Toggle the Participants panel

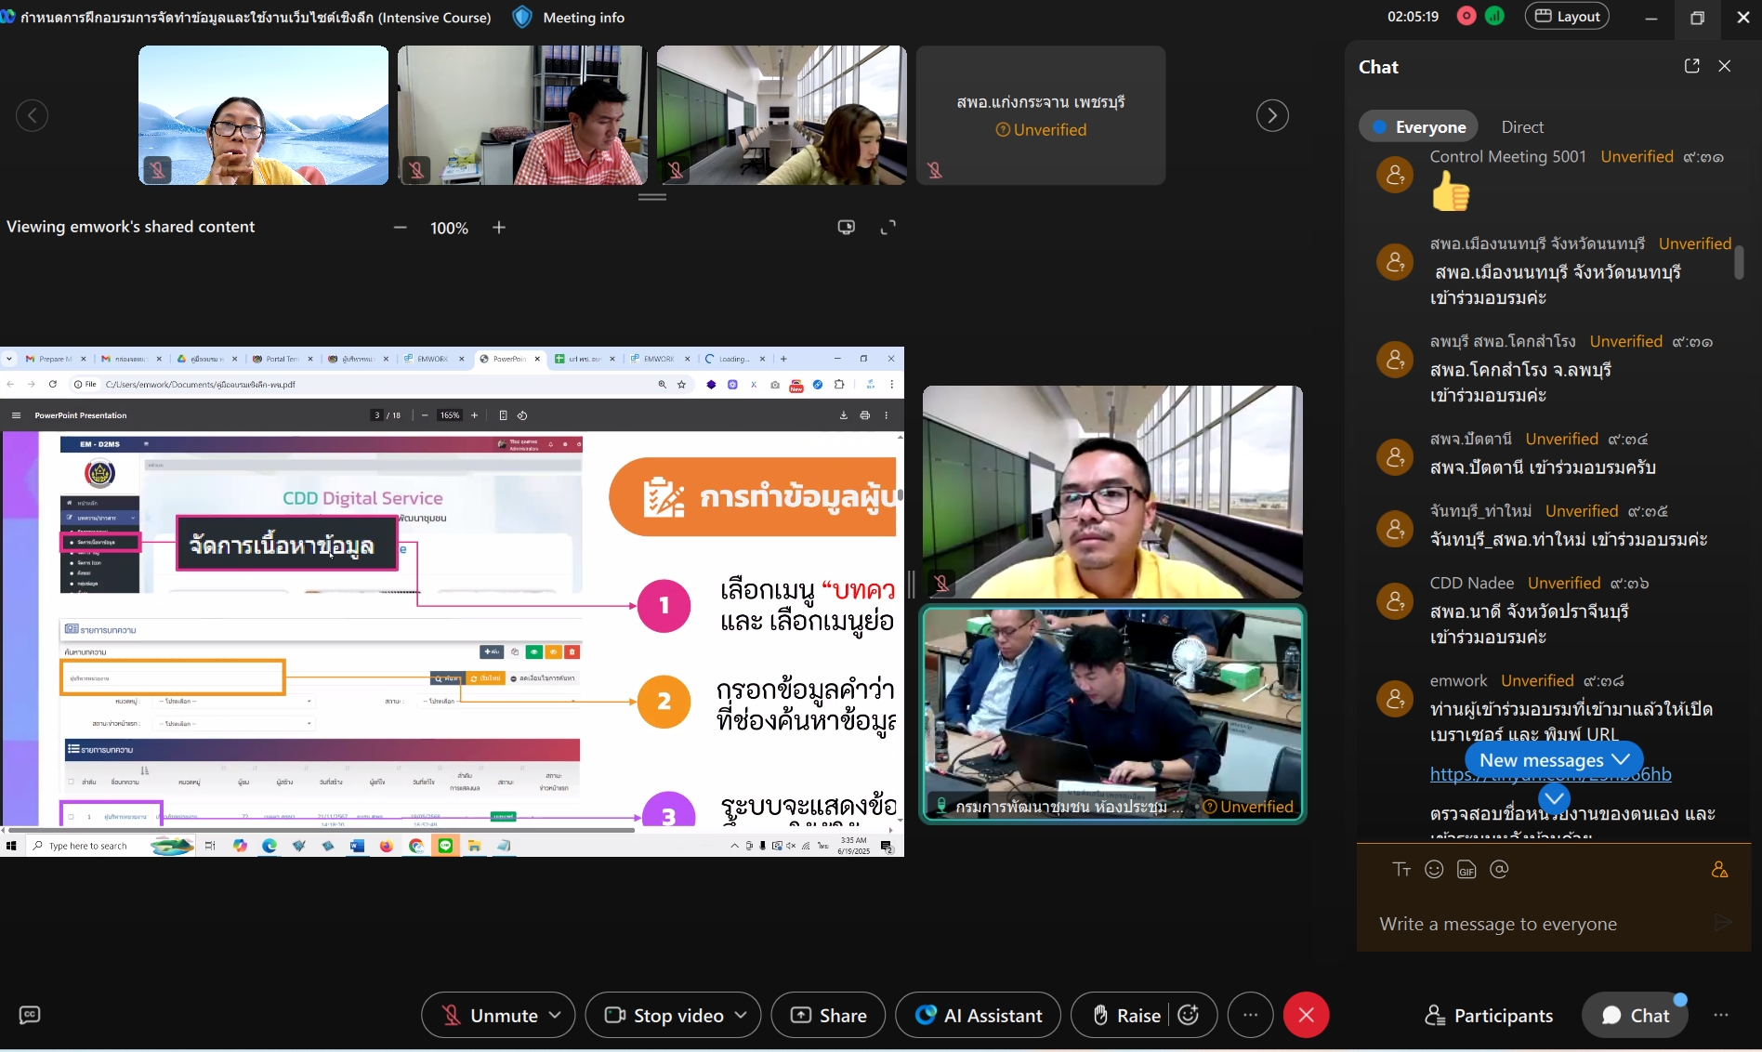[1489, 1016]
